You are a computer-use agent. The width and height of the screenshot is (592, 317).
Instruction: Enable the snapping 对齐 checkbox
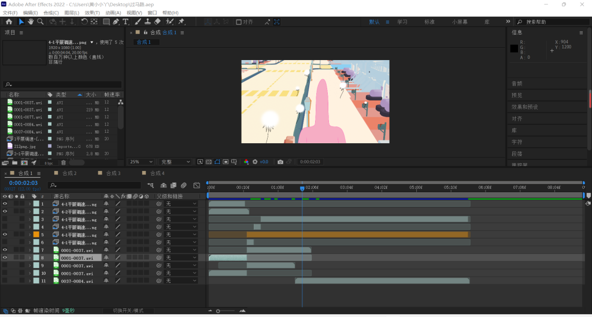239,22
